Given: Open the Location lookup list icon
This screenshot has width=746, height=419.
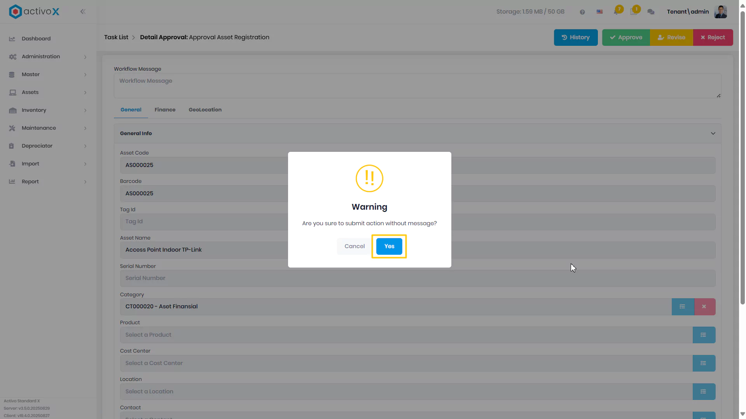Looking at the screenshot, I should [x=704, y=392].
